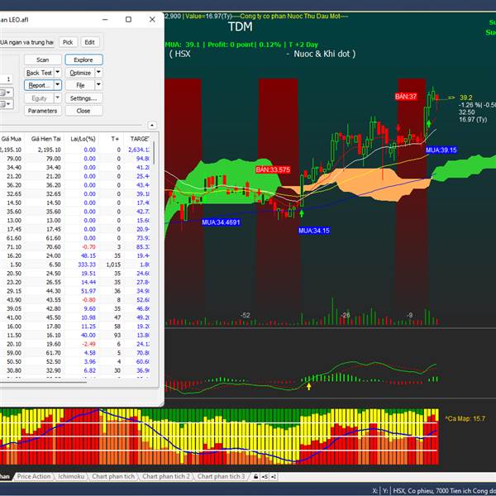Click the Pick formula button
Viewport: 496px width, 496px height.
(x=68, y=42)
